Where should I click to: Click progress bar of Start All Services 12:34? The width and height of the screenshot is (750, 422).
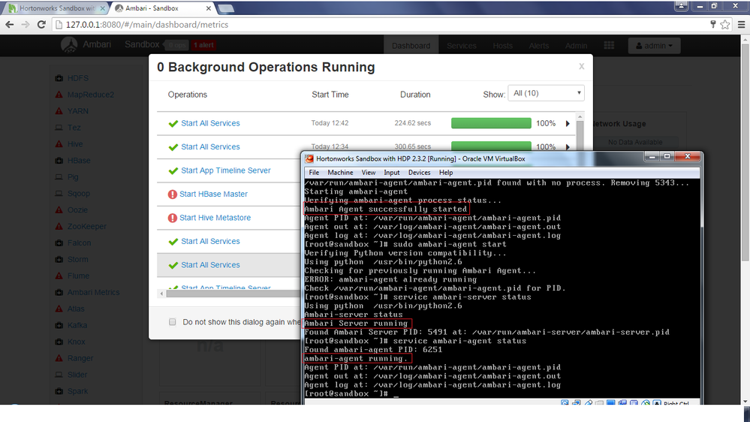[x=491, y=146]
